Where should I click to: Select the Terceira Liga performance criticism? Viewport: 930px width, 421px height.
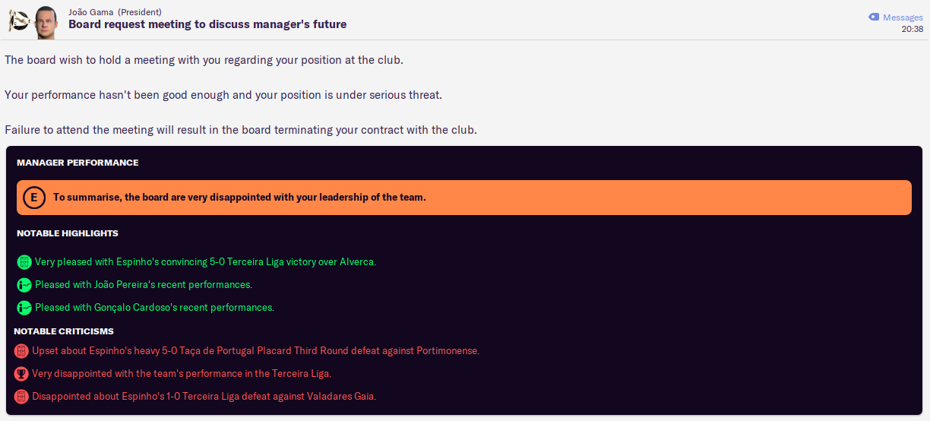182,374
